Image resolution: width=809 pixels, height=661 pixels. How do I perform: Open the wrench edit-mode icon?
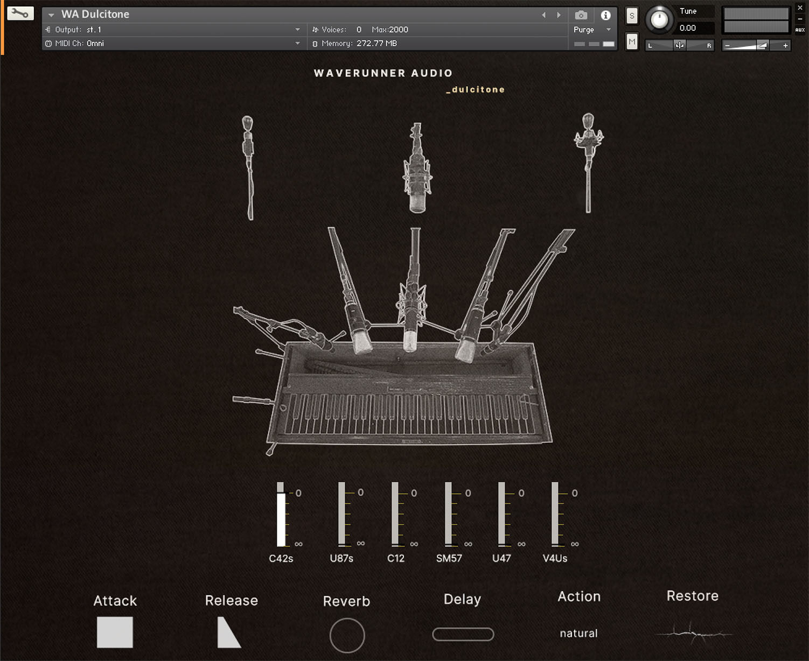click(20, 13)
